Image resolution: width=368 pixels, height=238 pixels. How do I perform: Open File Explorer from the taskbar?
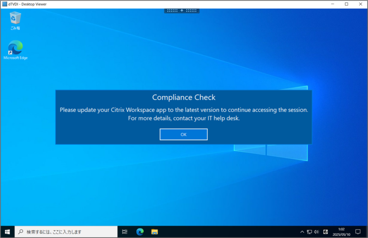(155, 232)
